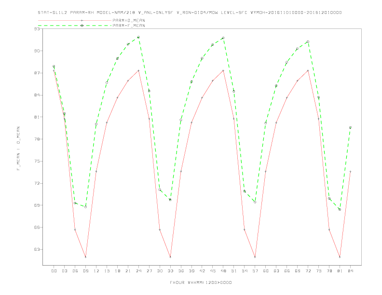Screen dimensions: 382x295
Task: Click y-axis tick label 63
Action: point(37,250)
